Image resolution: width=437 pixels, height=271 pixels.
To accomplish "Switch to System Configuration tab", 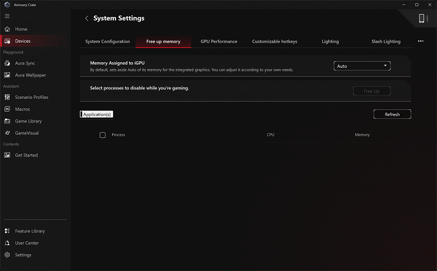I will 108,42.
